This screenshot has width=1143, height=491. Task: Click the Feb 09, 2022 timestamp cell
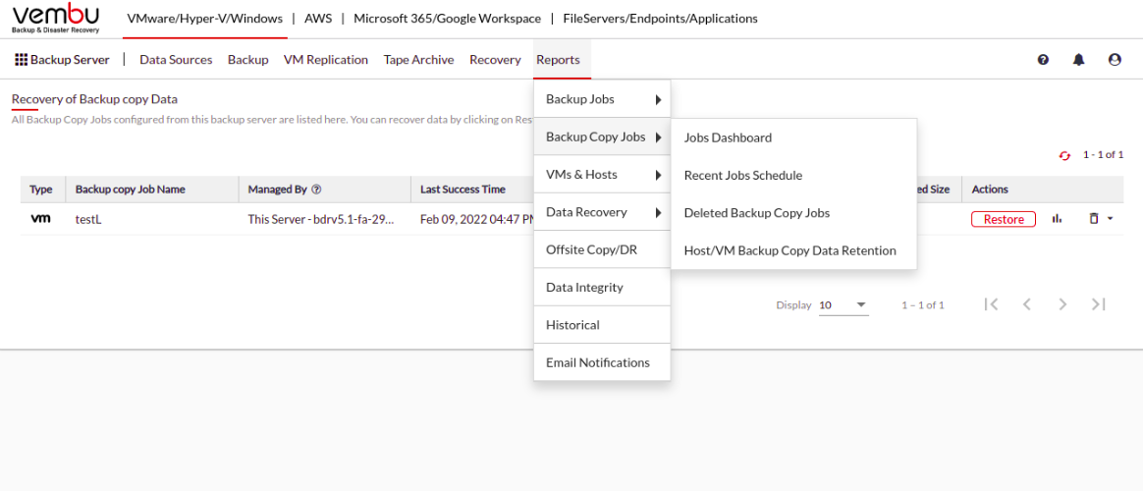(478, 219)
